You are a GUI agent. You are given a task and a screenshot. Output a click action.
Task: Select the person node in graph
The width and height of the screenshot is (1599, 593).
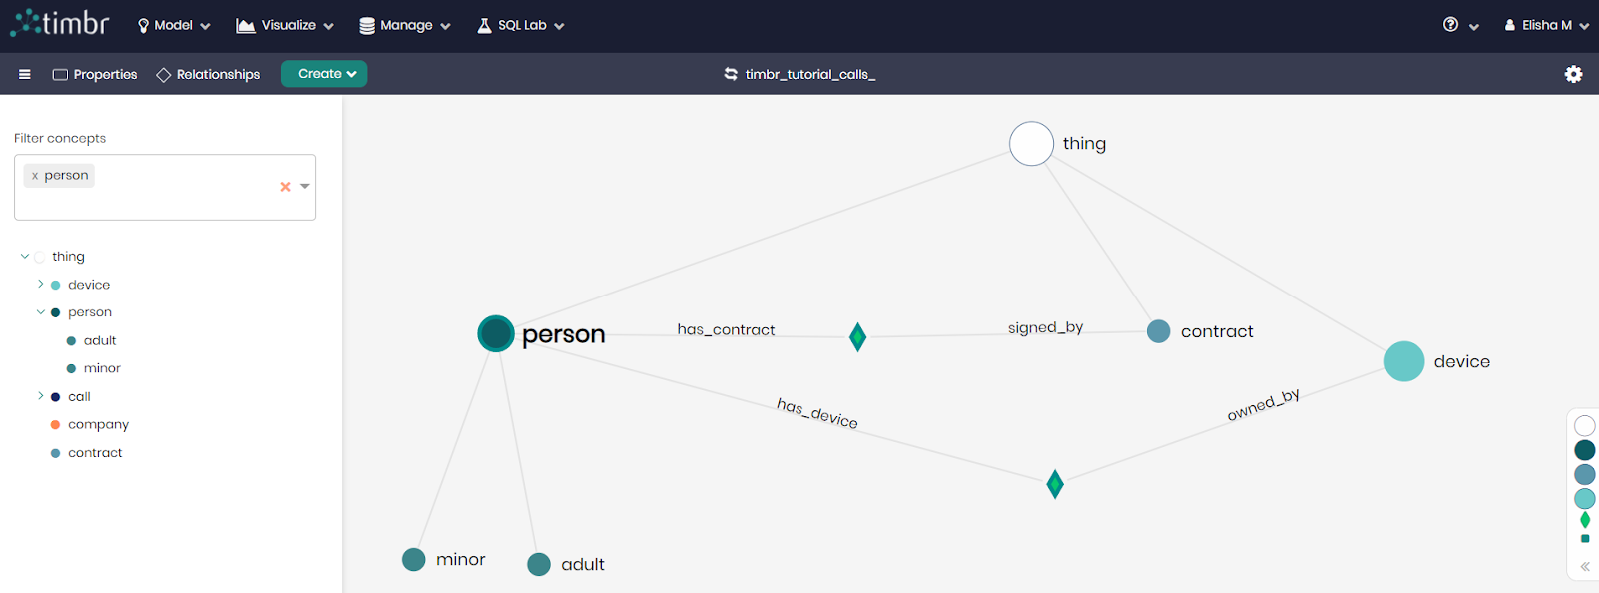(496, 333)
